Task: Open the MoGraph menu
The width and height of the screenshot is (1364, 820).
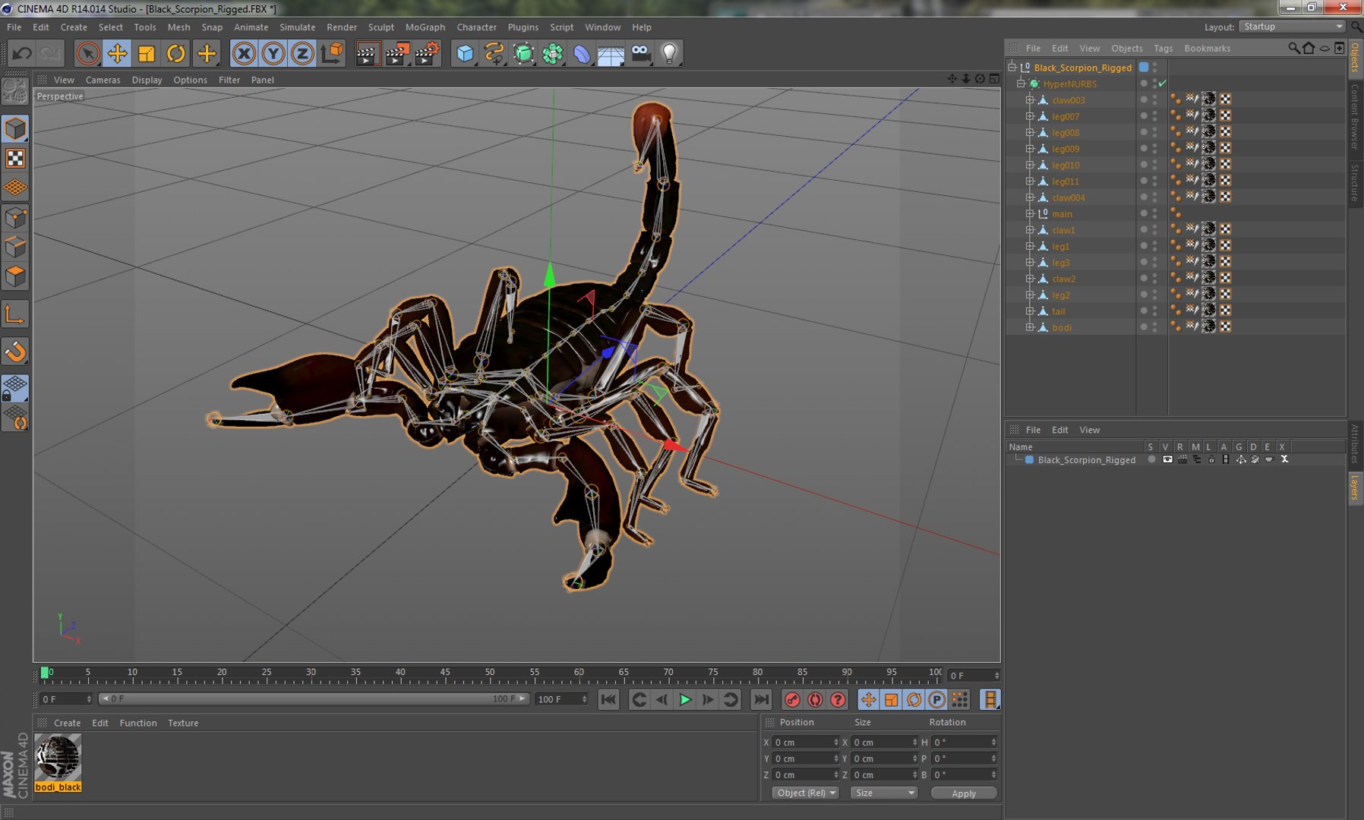Action: tap(425, 27)
